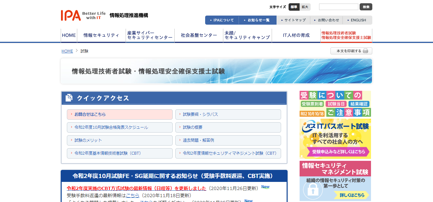Open IPAについて menu item
This screenshot has height=202, width=433.
(x=222, y=20)
